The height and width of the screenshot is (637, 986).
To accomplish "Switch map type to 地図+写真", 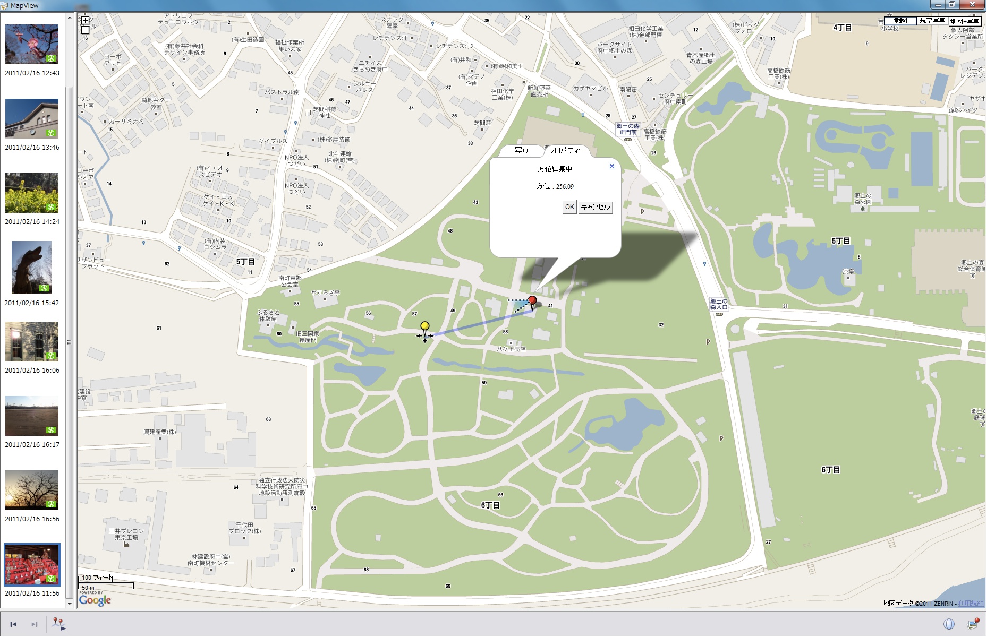I will click(x=965, y=21).
